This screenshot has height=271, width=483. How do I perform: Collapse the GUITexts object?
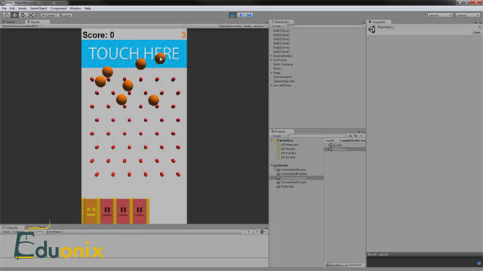pos(272,61)
